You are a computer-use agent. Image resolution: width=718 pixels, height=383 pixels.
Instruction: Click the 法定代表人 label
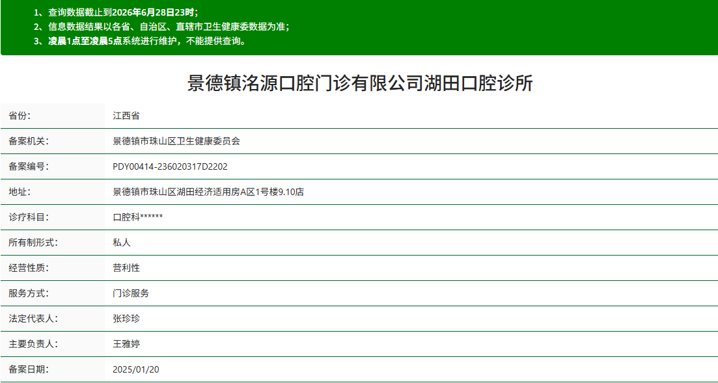point(33,319)
